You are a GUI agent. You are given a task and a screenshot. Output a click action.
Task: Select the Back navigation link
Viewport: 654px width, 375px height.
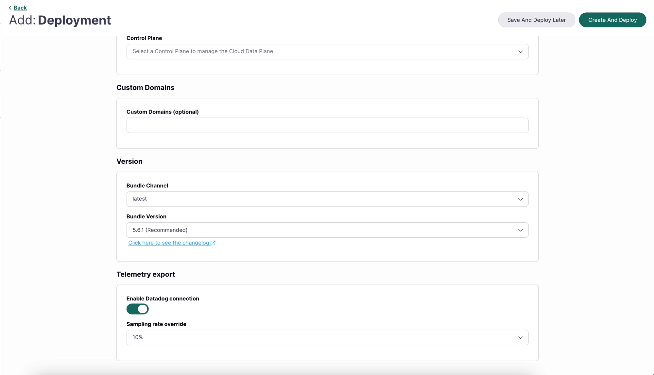pyautogui.click(x=20, y=8)
